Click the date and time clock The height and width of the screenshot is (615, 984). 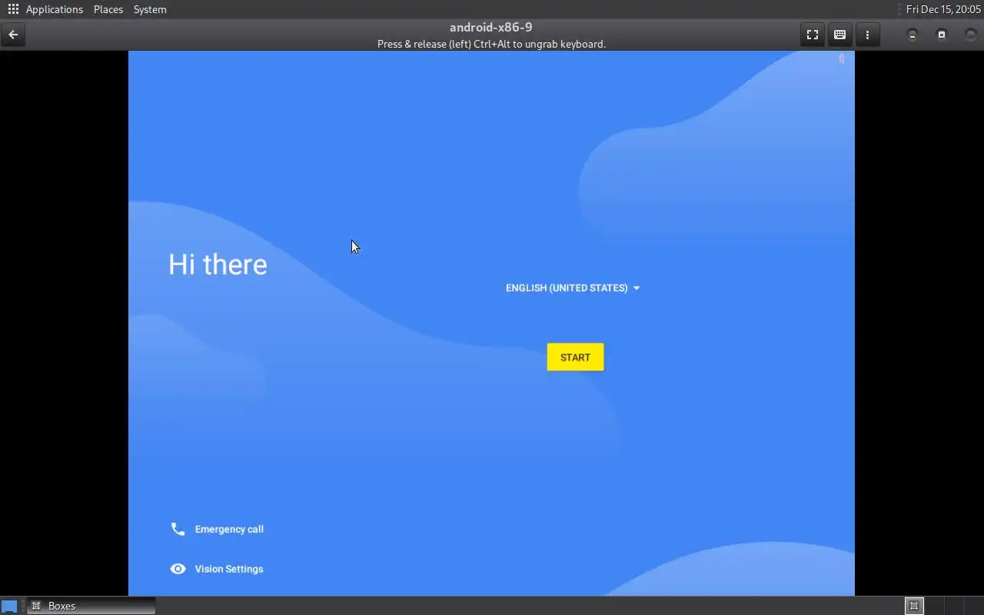[x=943, y=9]
